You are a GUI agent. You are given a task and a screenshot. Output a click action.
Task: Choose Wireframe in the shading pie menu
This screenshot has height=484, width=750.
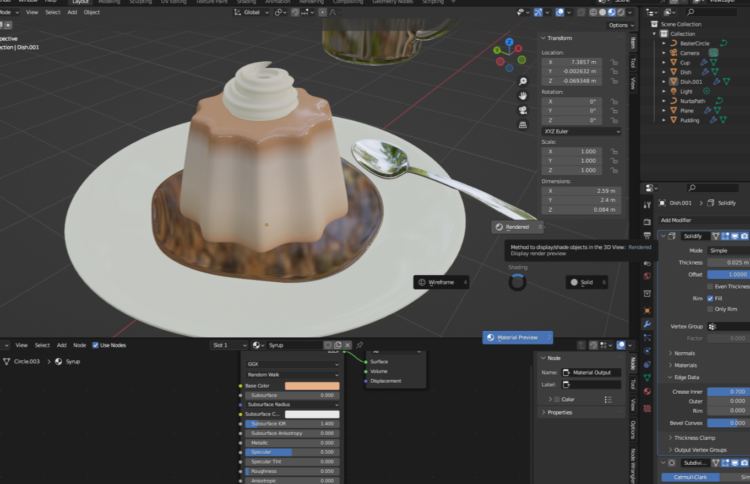coord(441,282)
